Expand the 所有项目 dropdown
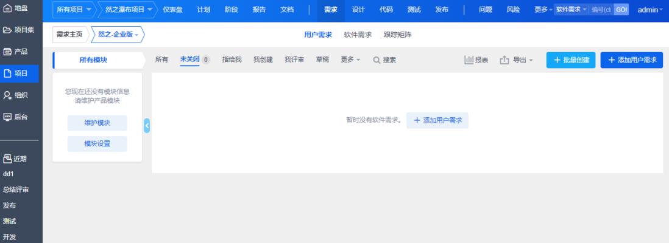 (74, 10)
